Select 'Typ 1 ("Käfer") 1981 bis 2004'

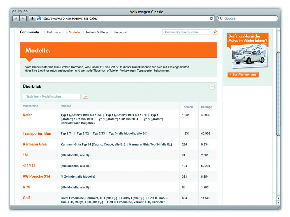pos(118,119)
